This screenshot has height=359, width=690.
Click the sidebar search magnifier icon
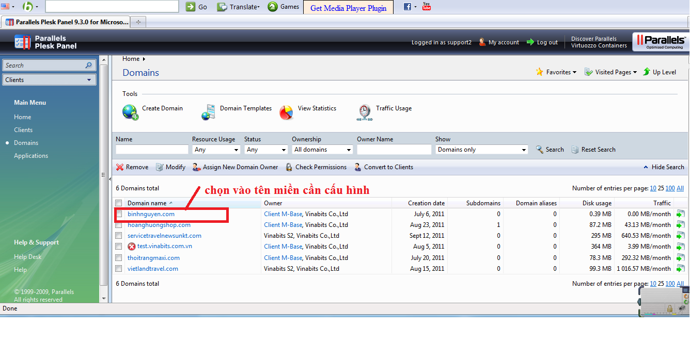tap(89, 66)
